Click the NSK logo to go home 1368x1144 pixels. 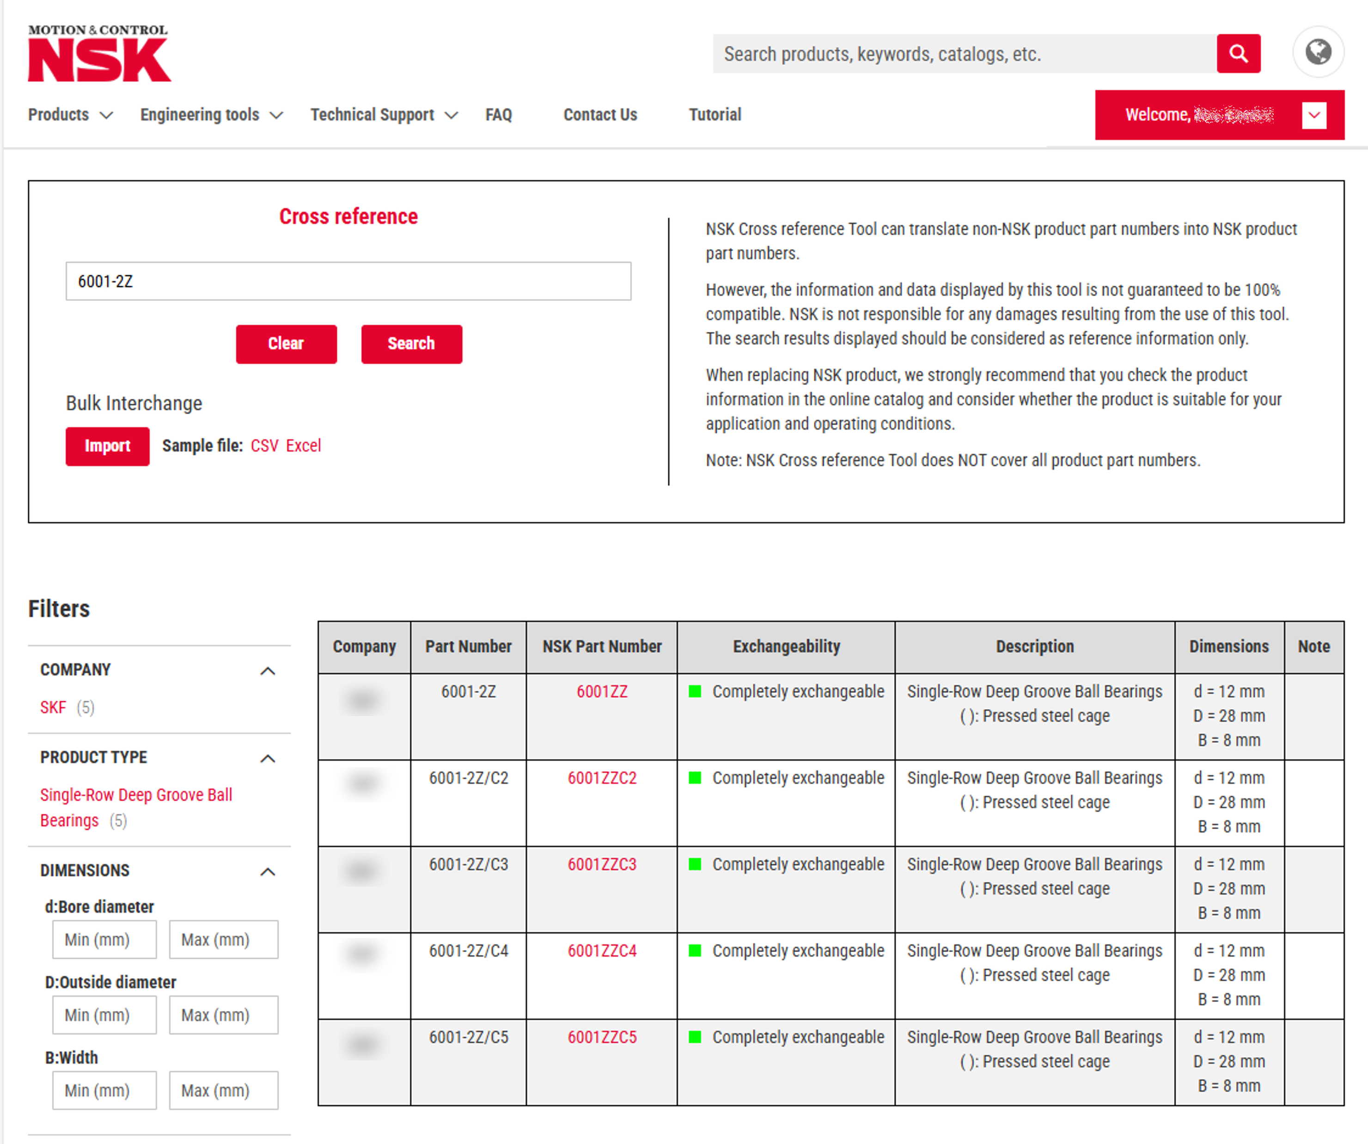(98, 55)
